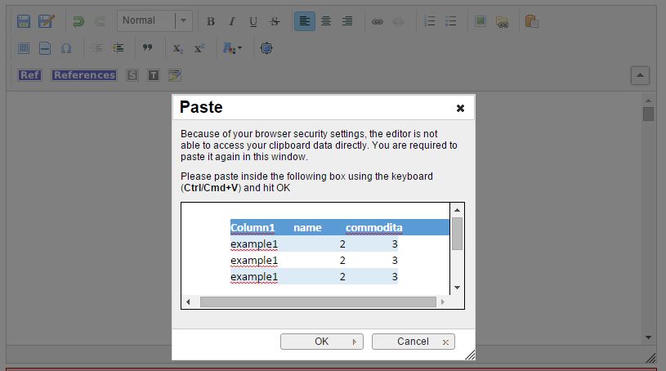Click the Ref button
Image resolution: width=666 pixels, height=371 pixels.
pos(29,75)
